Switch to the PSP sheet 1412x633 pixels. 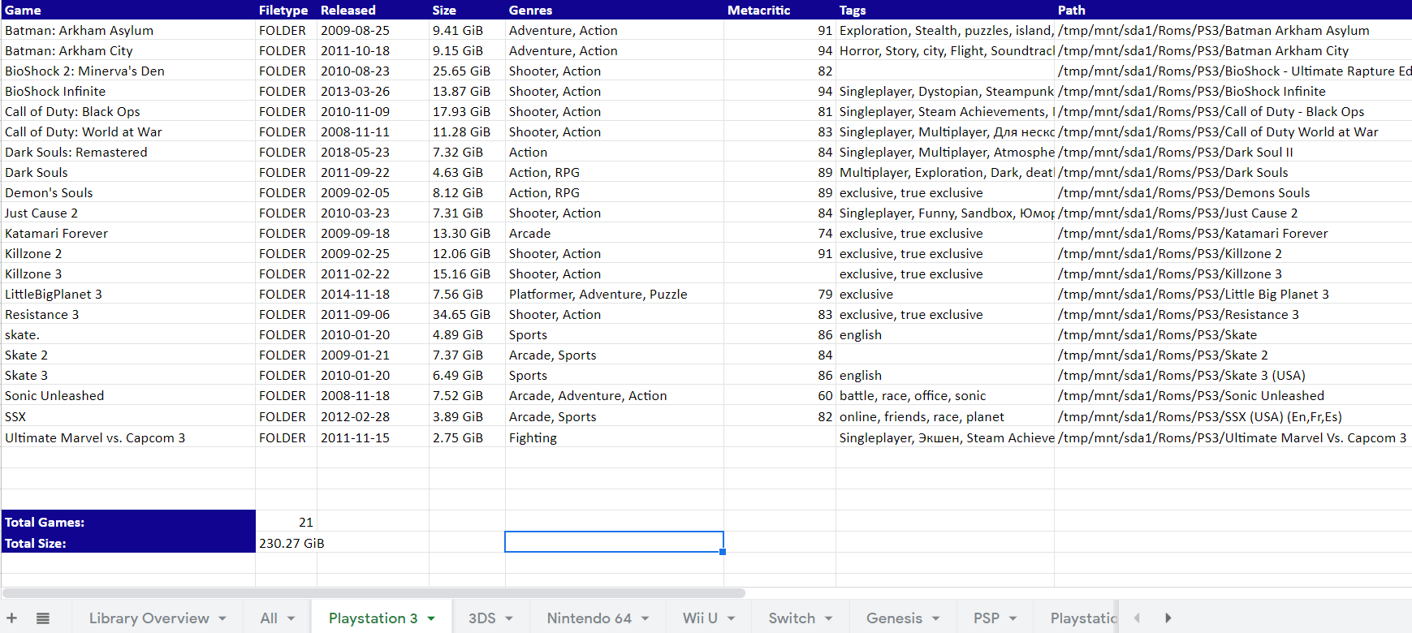[987, 618]
